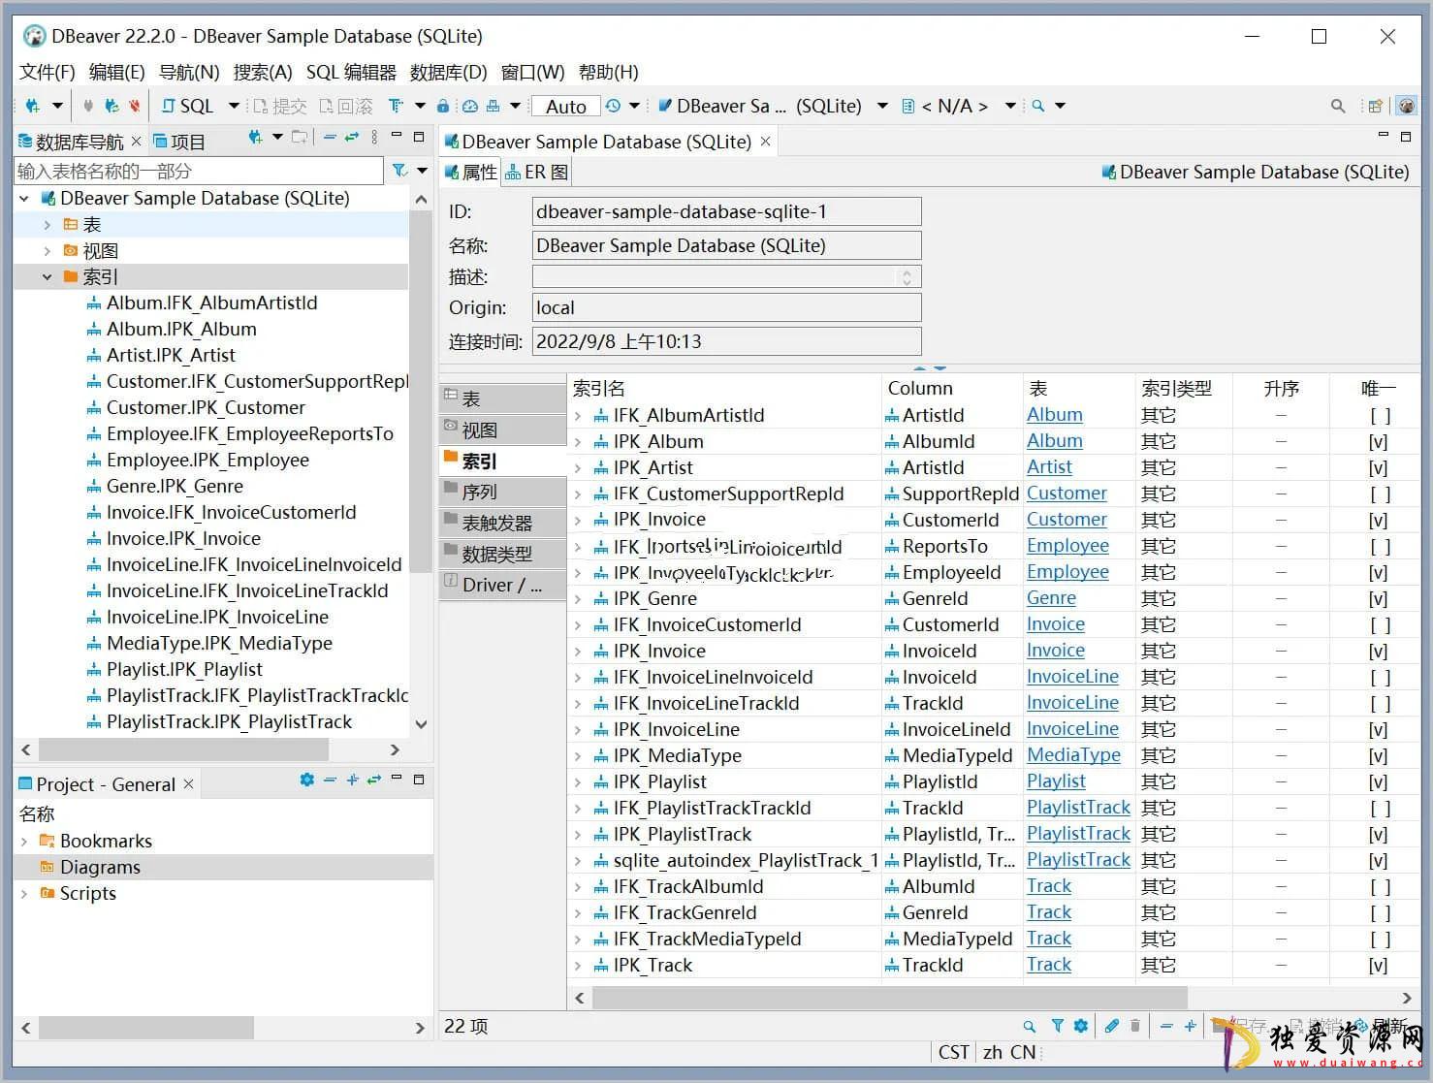
Task: Click the transaction log clock icon
Action: (x=613, y=106)
